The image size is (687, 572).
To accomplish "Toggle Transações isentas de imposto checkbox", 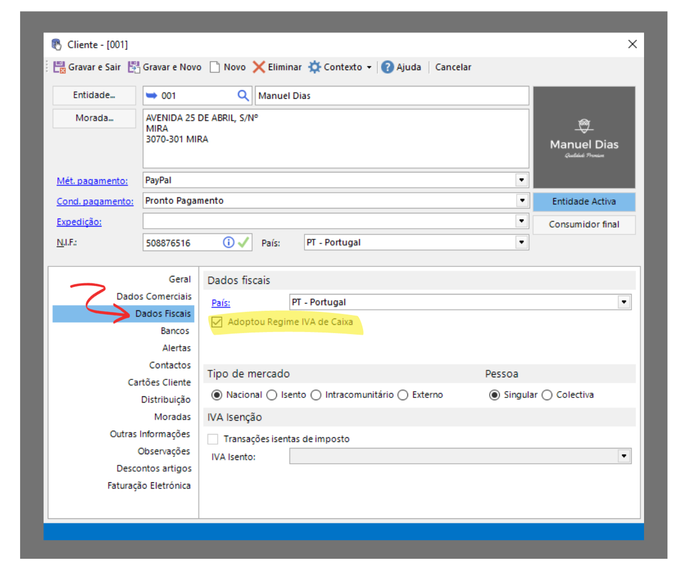I will (213, 439).
